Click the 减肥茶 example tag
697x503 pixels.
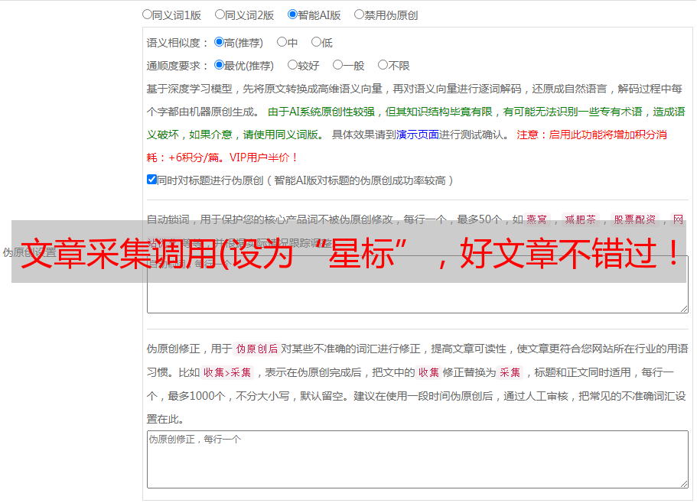(x=580, y=219)
